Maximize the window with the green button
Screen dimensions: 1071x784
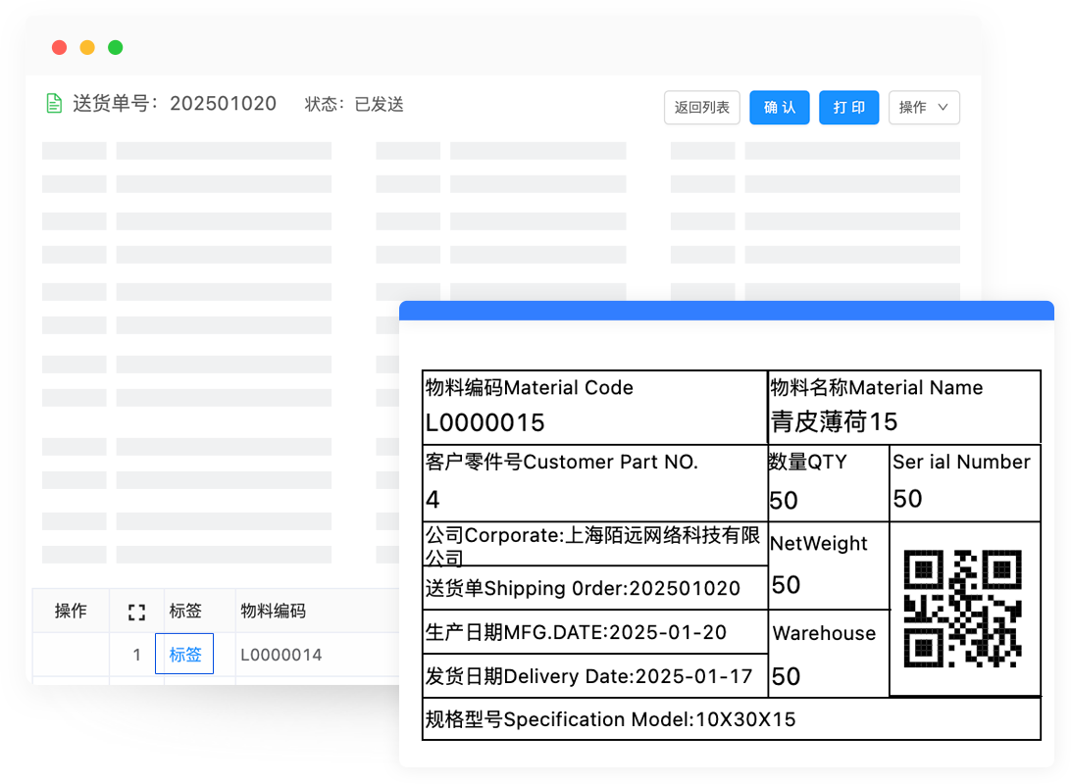coord(115,47)
